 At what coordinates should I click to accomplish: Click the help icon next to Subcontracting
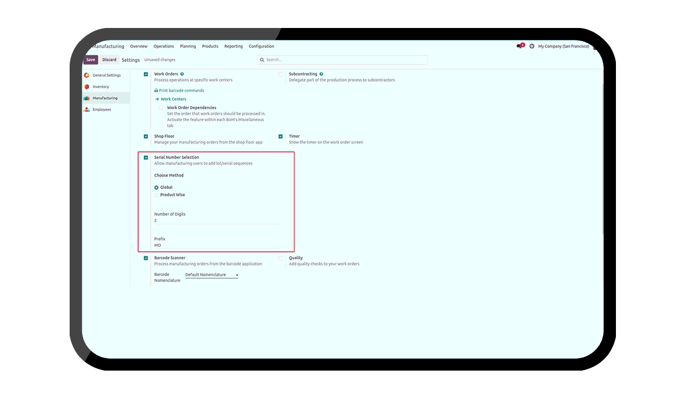321,74
